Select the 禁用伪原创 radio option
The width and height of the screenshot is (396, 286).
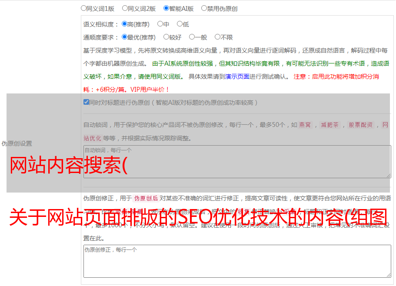(204, 8)
